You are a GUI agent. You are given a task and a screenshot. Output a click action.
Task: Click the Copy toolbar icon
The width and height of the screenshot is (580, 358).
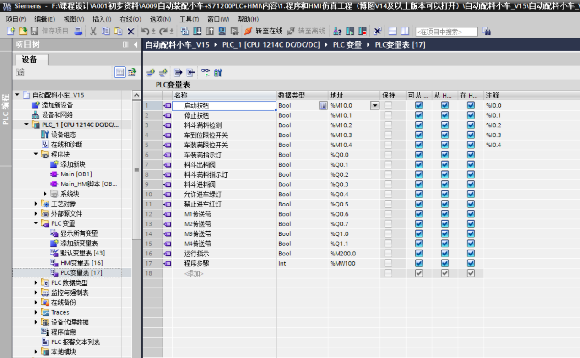(106, 31)
